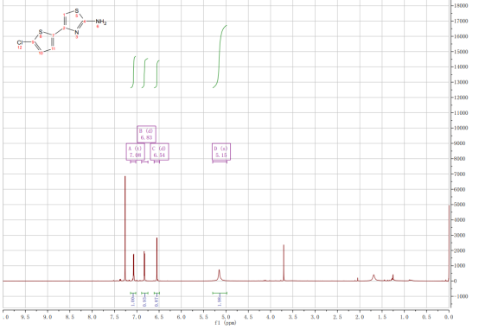The width and height of the screenshot is (479, 329).
Task: Click the doublet peak at 6.54 ppm
Action: (x=157, y=259)
